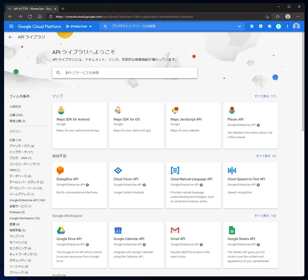Image resolution: width=308 pixels, height=280 pixels.
Task: Open the iPentecTest project selector dropdown
Action: point(79,26)
